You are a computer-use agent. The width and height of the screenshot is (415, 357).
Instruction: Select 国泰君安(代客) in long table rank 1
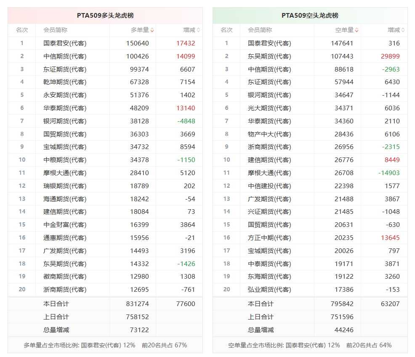(65, 43)
